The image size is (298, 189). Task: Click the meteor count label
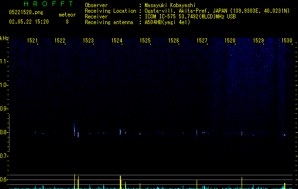point(67,15)
